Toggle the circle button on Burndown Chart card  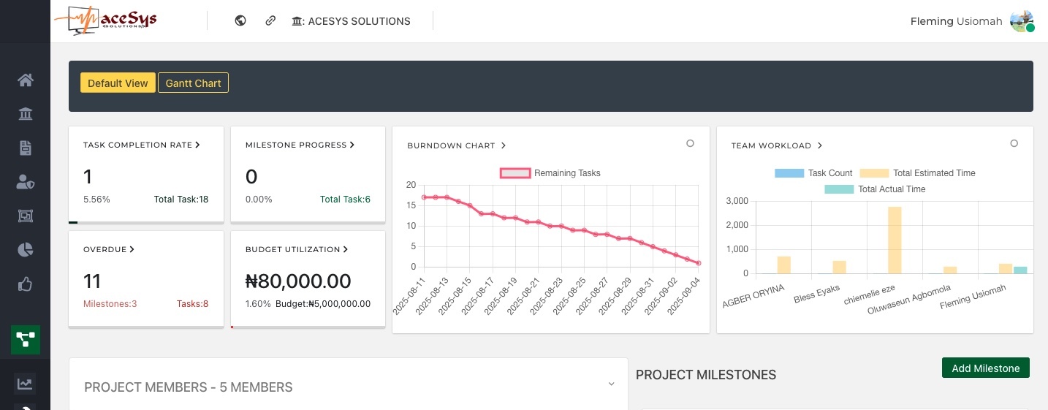pyautogui.click(x=690, y=144)
